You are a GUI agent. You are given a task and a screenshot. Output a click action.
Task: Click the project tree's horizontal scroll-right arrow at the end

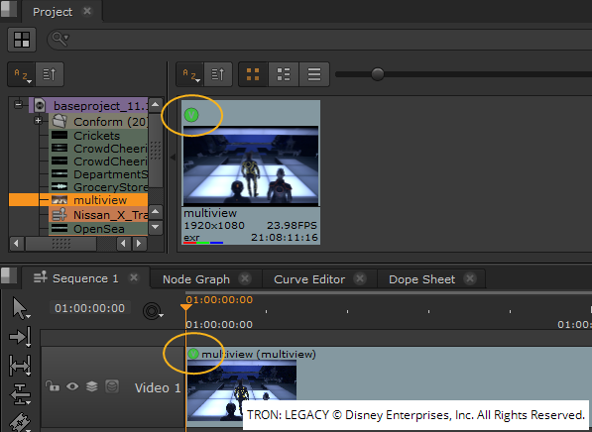click(139, 244)
